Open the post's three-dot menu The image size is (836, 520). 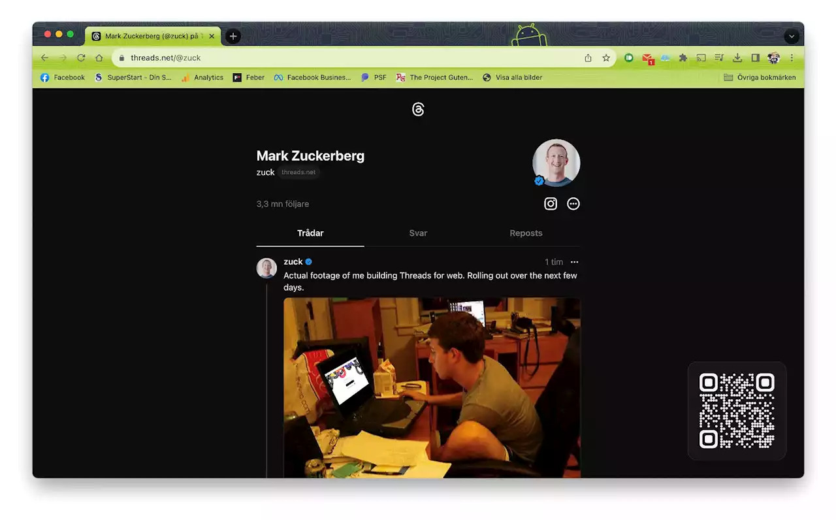tap(575, 262)
